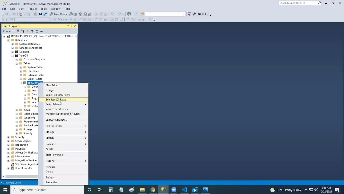344x194 pixels.
Task: Expand the DemoDB database node
Action: [13, 52]
